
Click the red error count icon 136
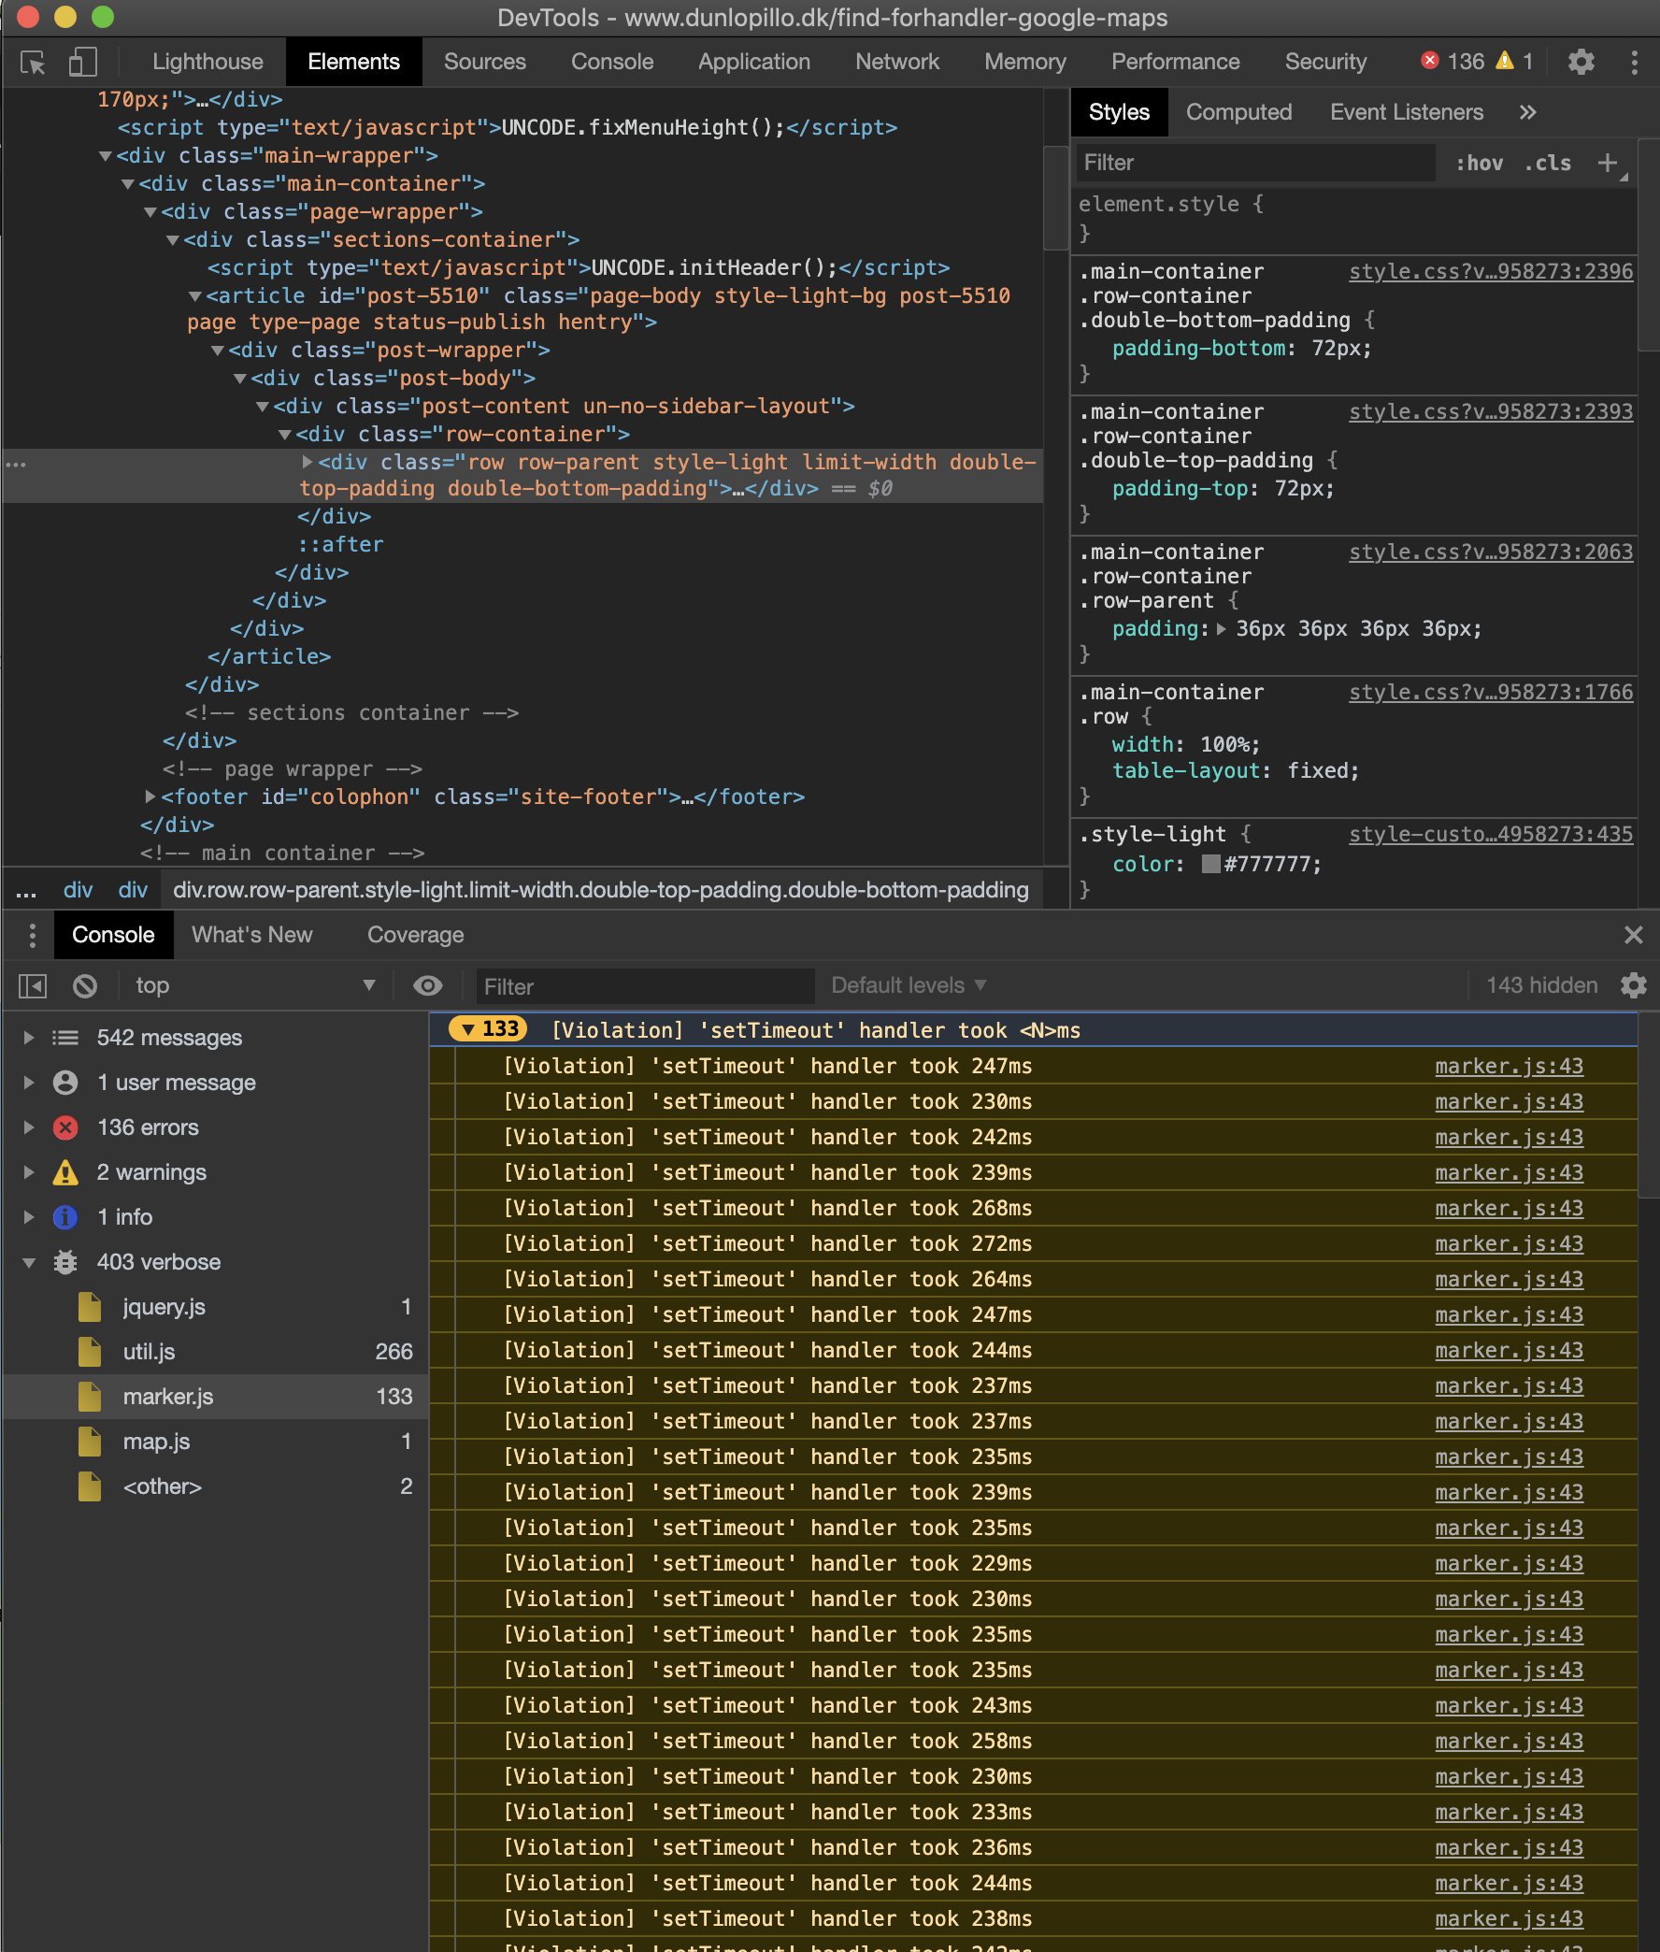coord(1429,61)
